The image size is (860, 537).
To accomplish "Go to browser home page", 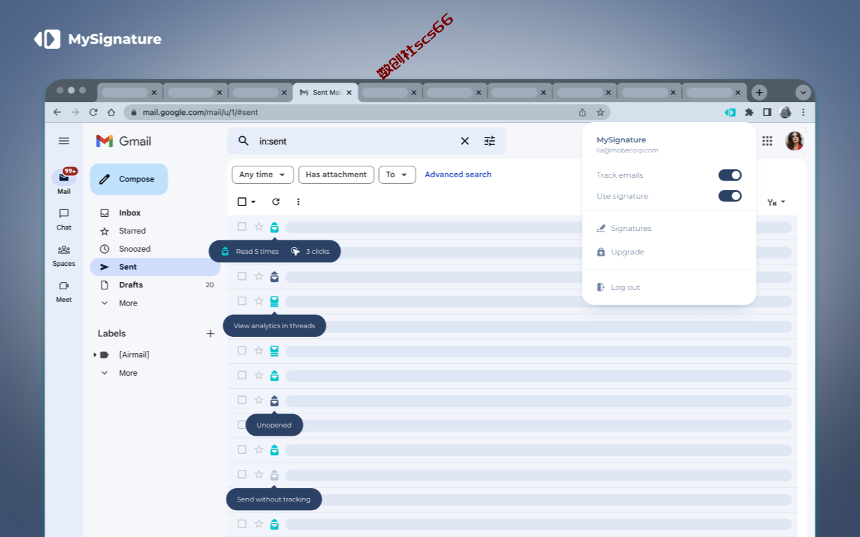I will (x=112, y=112).
